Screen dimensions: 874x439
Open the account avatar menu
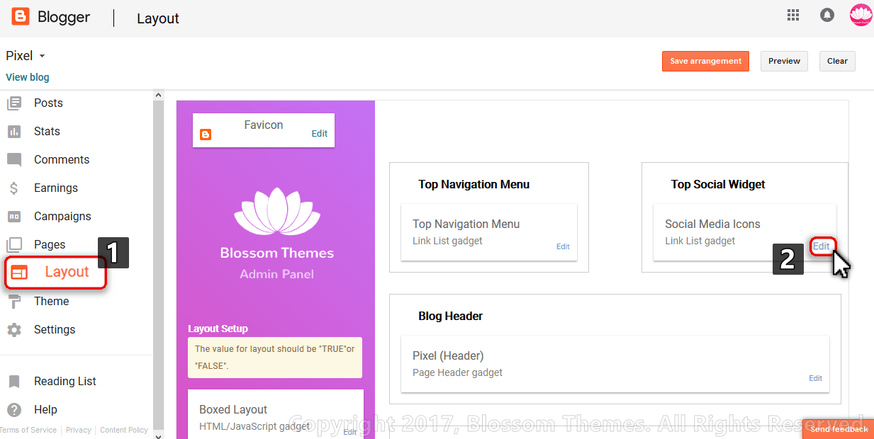861,15
